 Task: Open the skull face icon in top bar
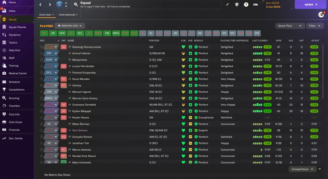[x=237, y=5]
